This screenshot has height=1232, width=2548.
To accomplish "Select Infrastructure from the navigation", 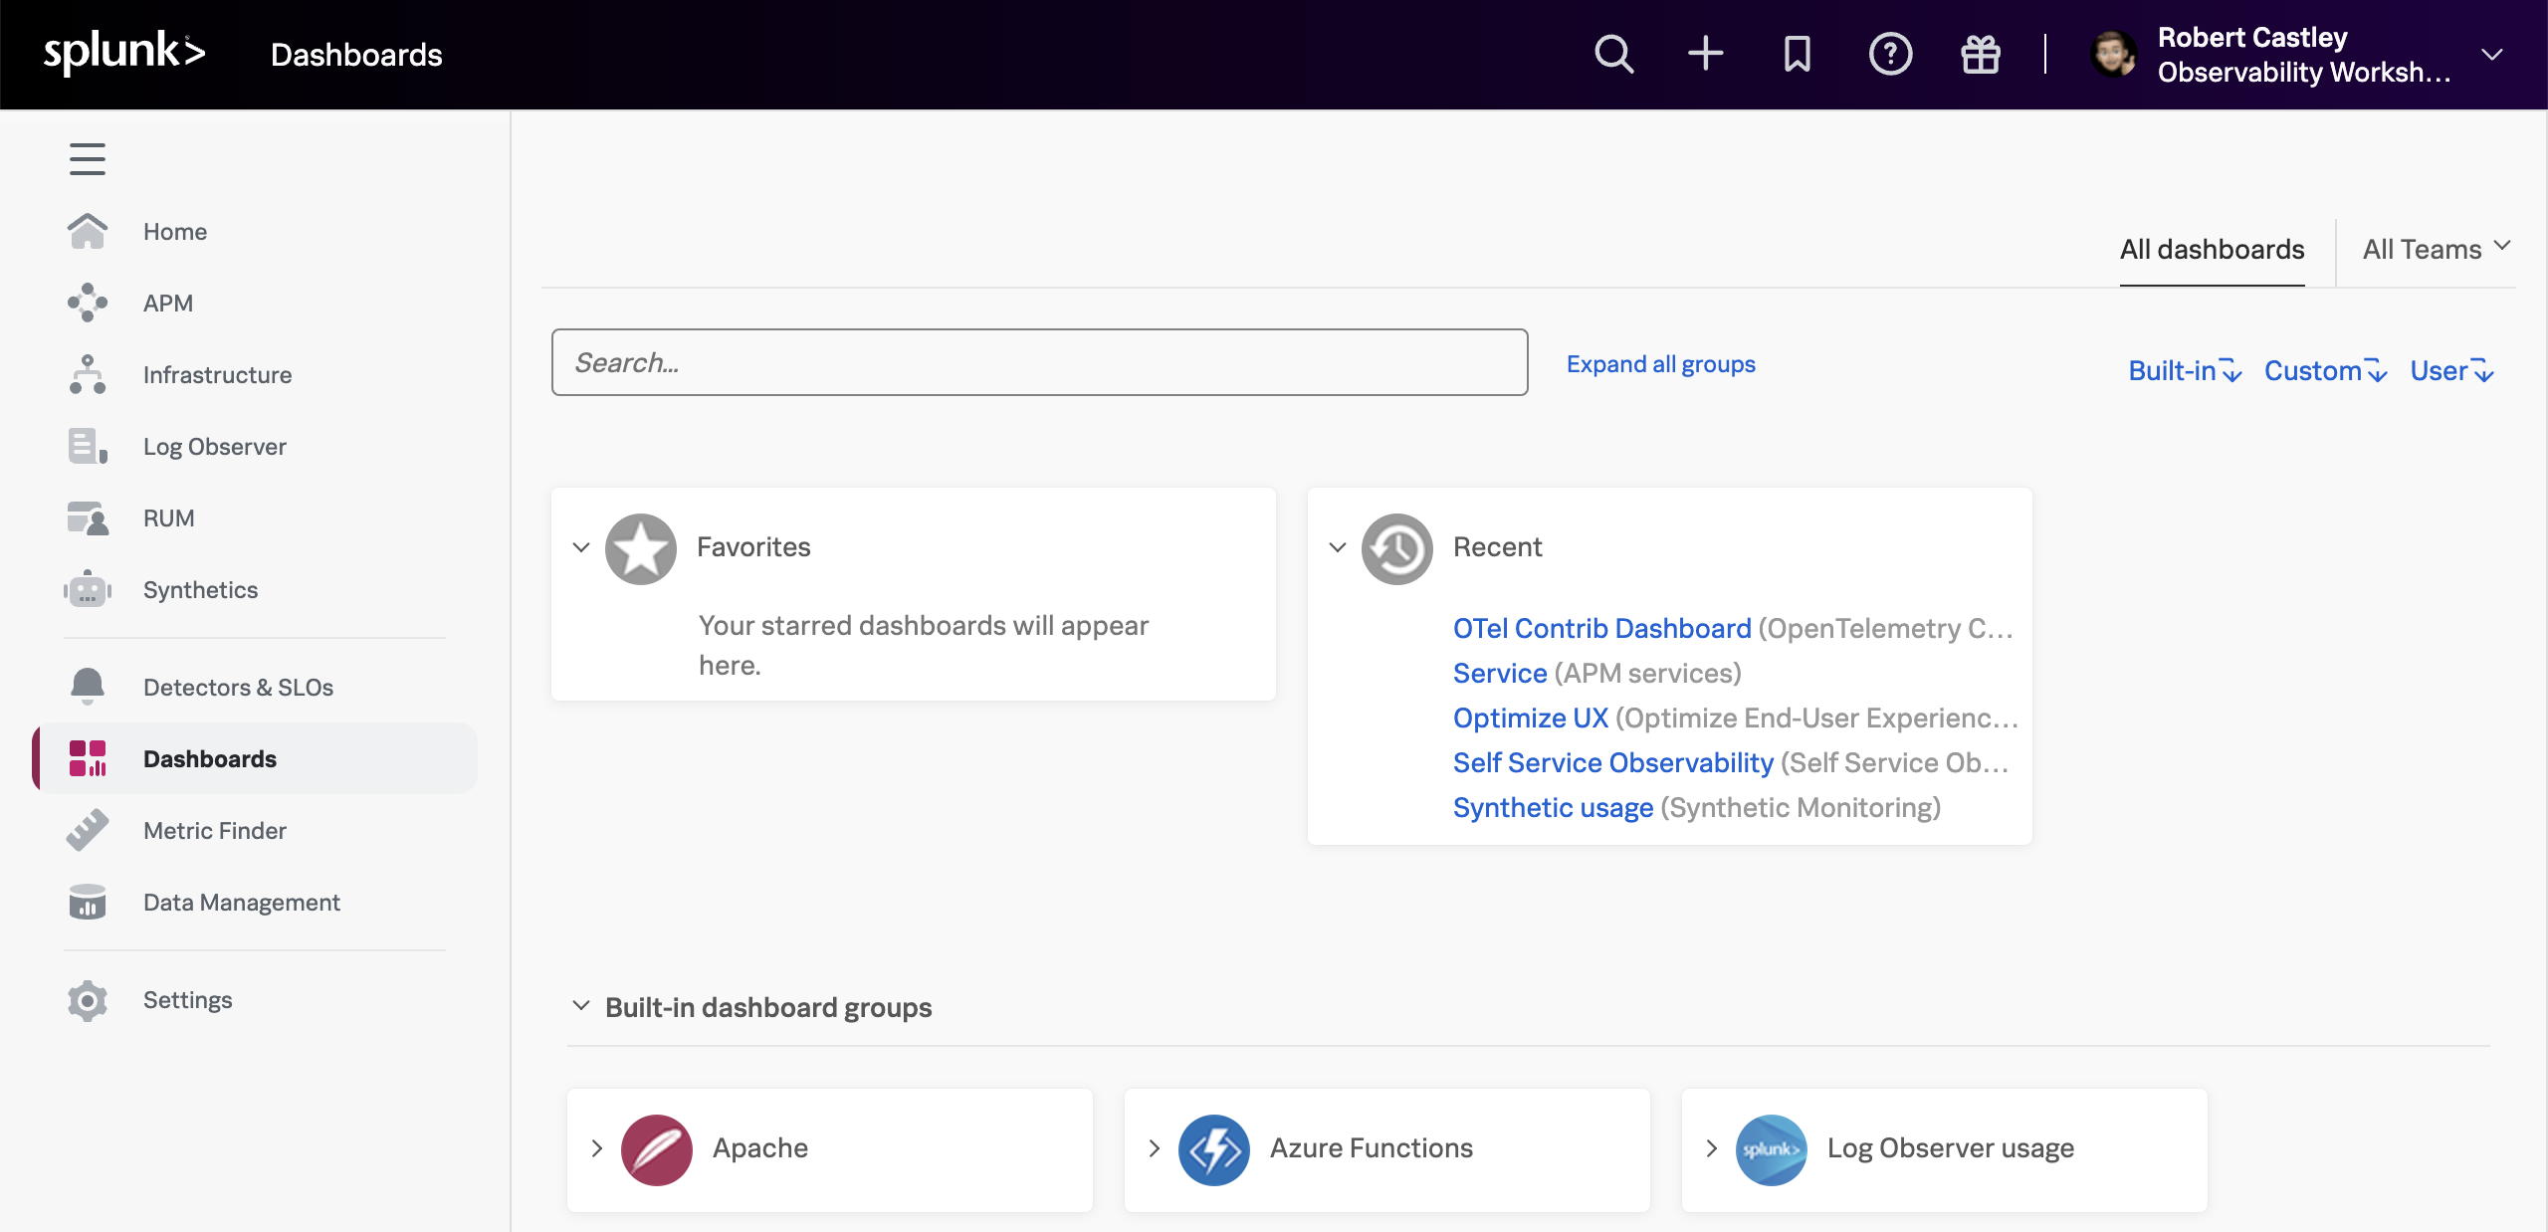I will click(x=217, y=374).
